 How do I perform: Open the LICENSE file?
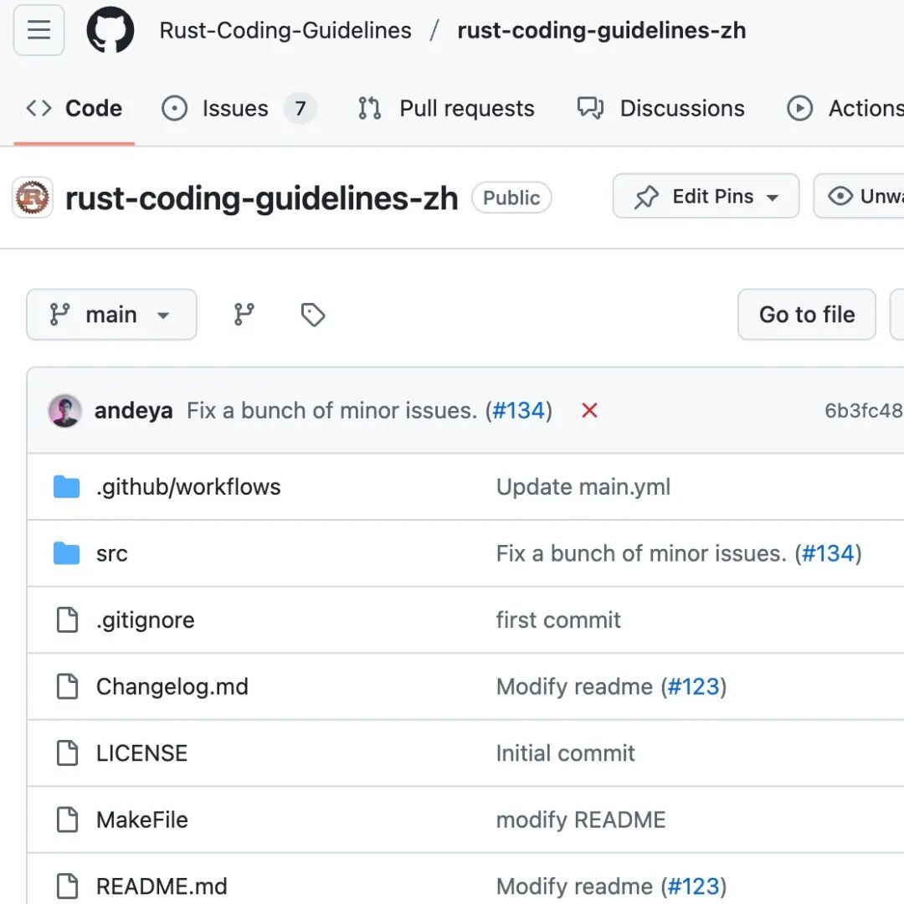point(141,753)
